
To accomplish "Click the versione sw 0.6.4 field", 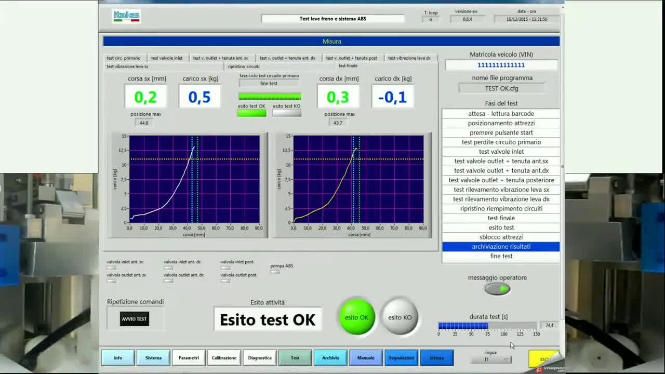I will pyautogui.click(x=468, y=19).
